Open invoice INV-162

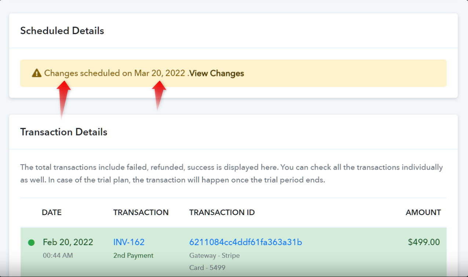[129, 242]
